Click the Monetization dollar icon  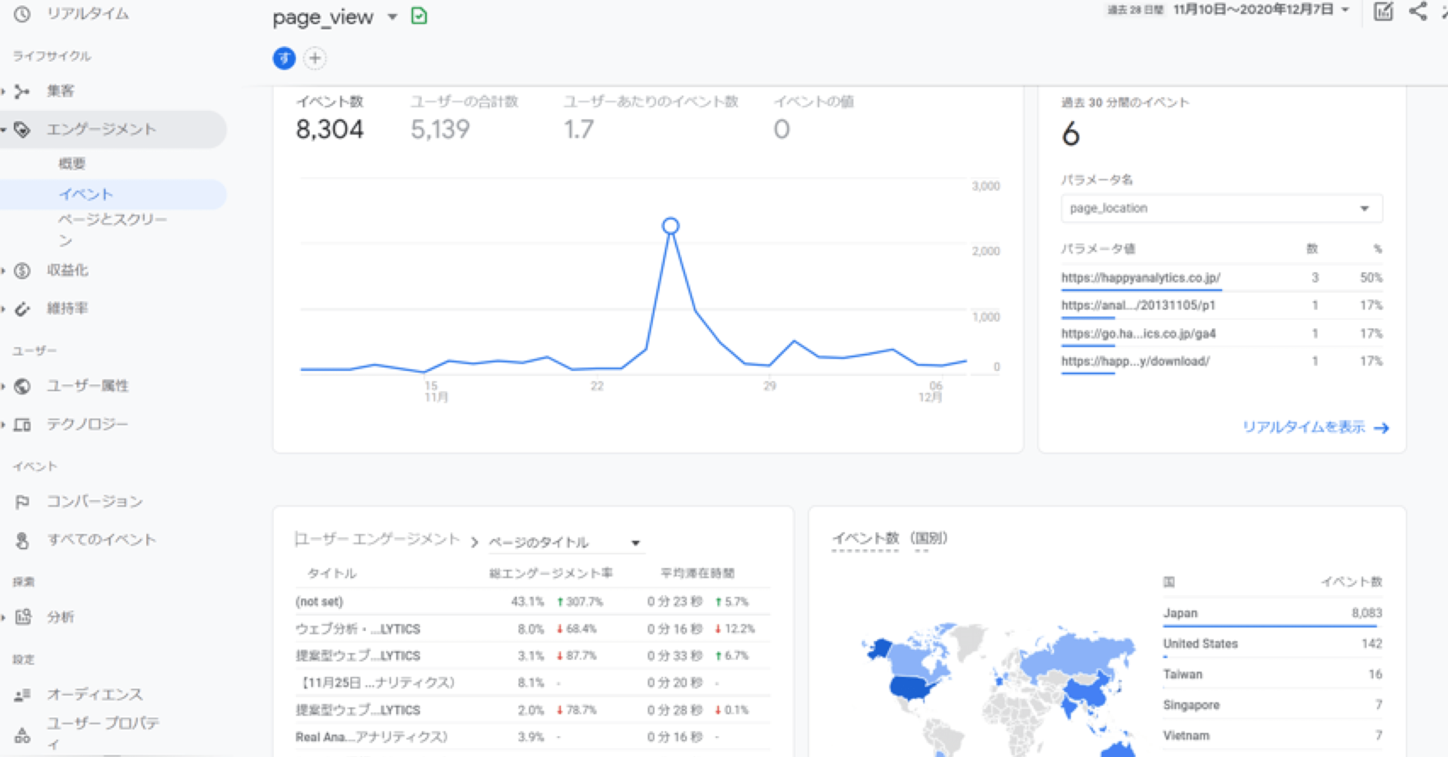click(x=22, y=271)
